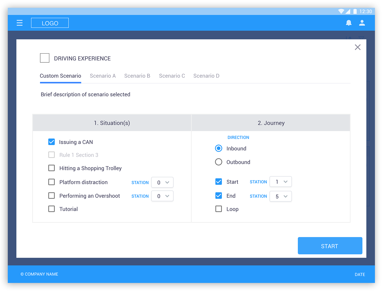Switch to Scenario C tab
383x291 pixels.
click(x=172, y=76)
